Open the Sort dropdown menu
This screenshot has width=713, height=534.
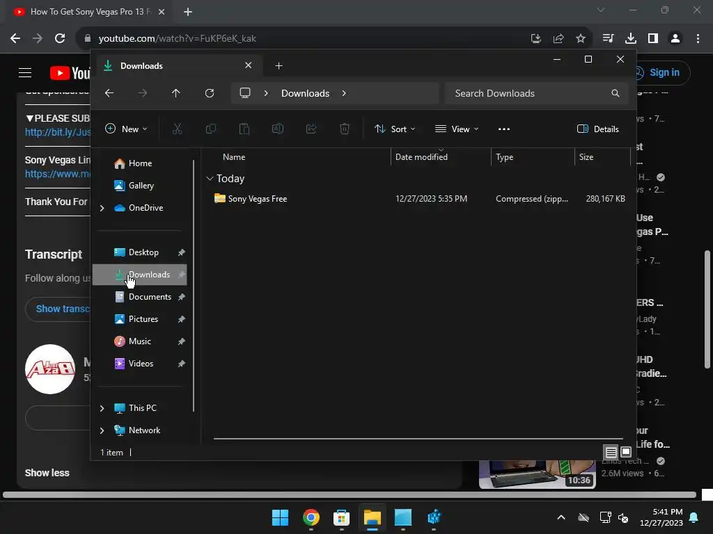[x=395, y=129]
